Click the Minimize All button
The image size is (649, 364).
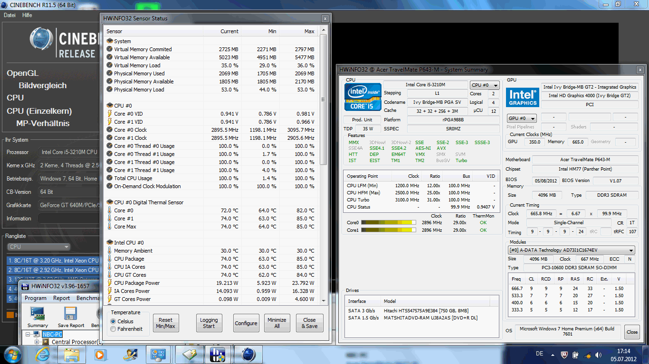click(277, 323)
